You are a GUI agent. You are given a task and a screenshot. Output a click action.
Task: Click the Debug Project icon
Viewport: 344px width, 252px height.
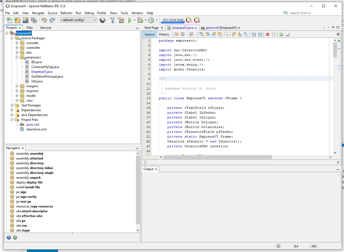pyautogui.click(x=140, y=20)
